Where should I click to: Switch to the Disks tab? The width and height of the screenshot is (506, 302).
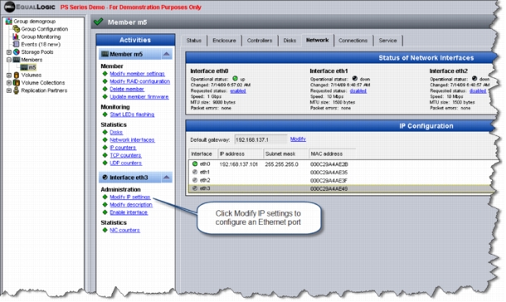pyautogui.click(x=289, y=41)
